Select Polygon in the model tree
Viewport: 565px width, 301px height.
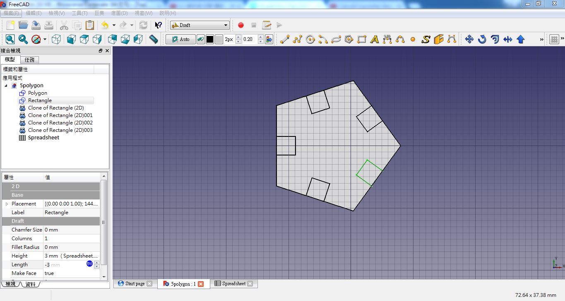(x=38, y=93)
